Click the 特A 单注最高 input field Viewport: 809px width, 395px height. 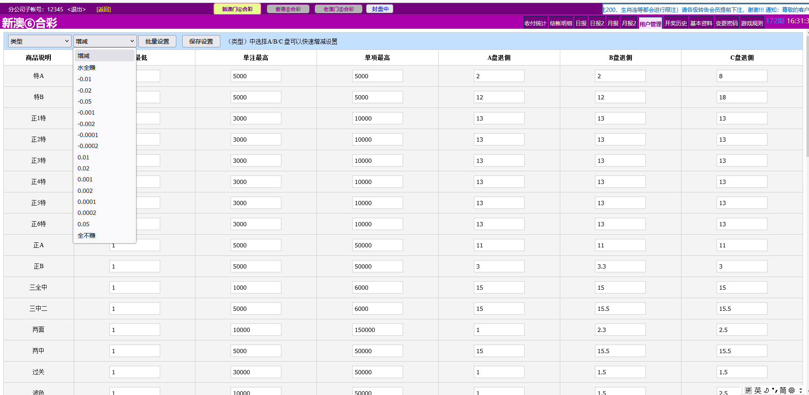(x=256, y=76)
